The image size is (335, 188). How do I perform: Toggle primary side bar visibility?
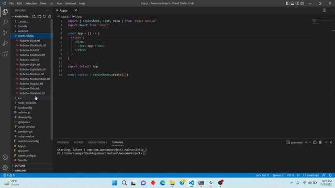pyautogui.click(x=287, y=3)
